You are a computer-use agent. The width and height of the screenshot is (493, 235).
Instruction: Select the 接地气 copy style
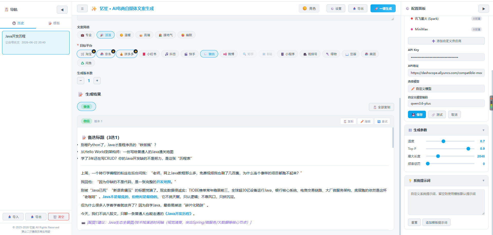pos(165,35)
